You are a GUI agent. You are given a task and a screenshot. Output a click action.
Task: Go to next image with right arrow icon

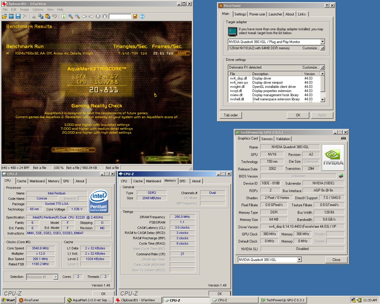coord(91,16)
